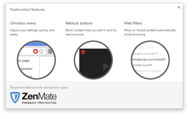Click the red reblock plug icon on black video
Viewport: 194px width, 119px height.
pos(83,52)
